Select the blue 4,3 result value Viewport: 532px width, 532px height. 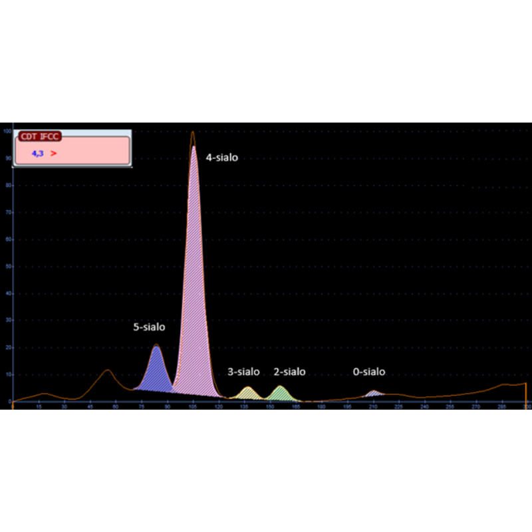[37, 154]
